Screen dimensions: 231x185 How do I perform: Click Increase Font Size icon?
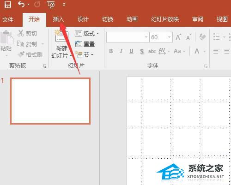(x=178, y=37)
